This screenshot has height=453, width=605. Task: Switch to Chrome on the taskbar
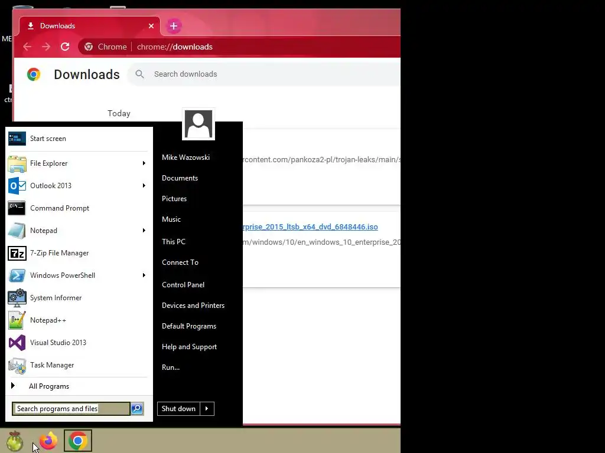pyautogui.click(x=77, y=441)
